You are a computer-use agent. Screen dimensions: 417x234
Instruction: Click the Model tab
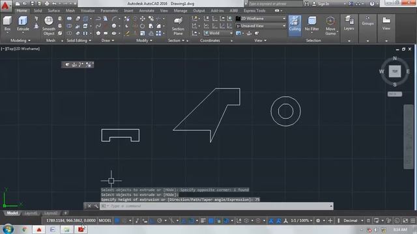pos(12,213)
